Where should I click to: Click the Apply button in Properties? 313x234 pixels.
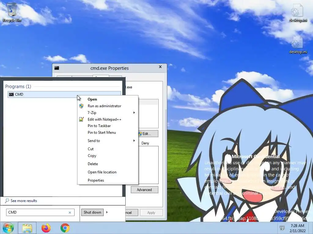(x=151, y=213)
